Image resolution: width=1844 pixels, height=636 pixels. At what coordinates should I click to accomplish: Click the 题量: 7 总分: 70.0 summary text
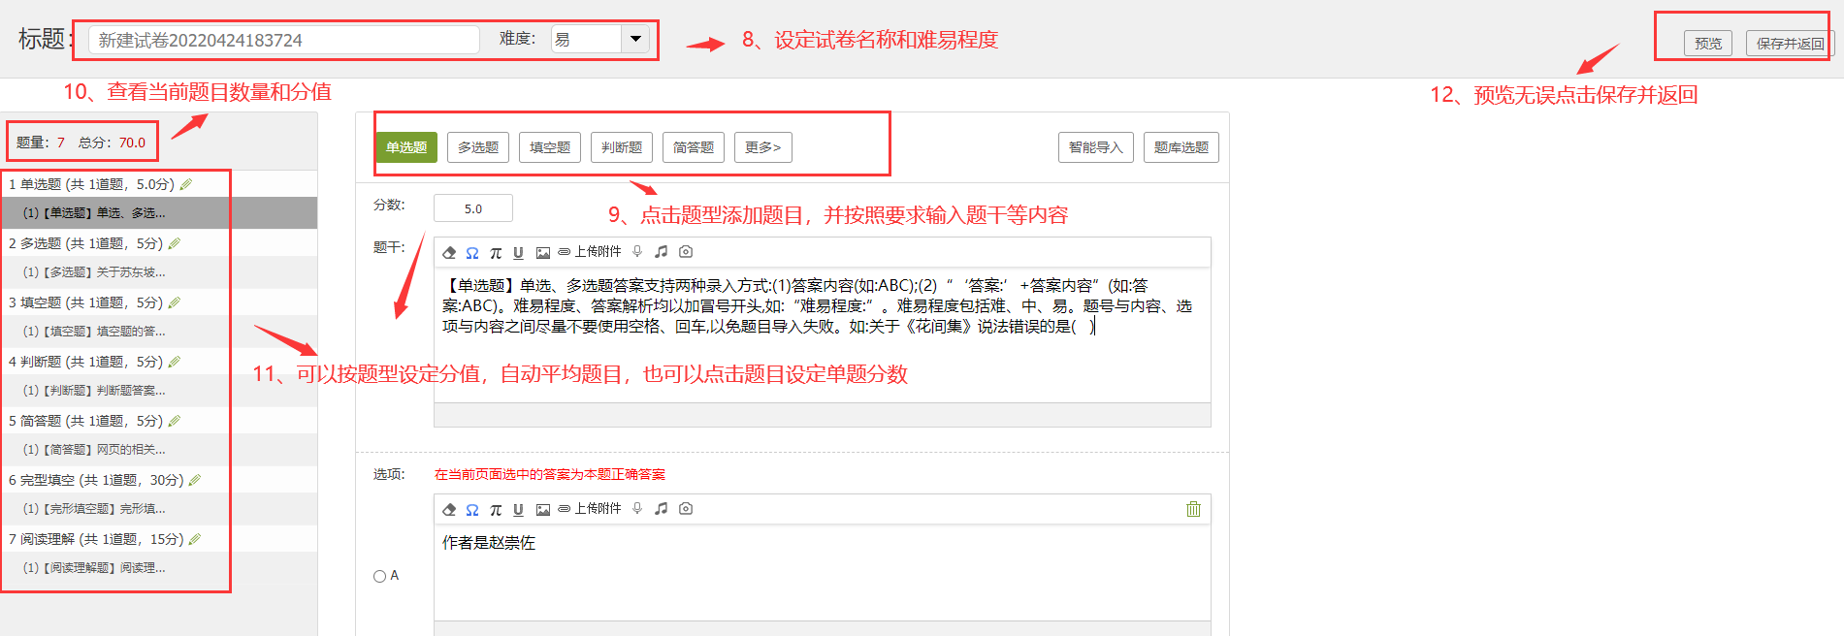[x=81, y=143]
